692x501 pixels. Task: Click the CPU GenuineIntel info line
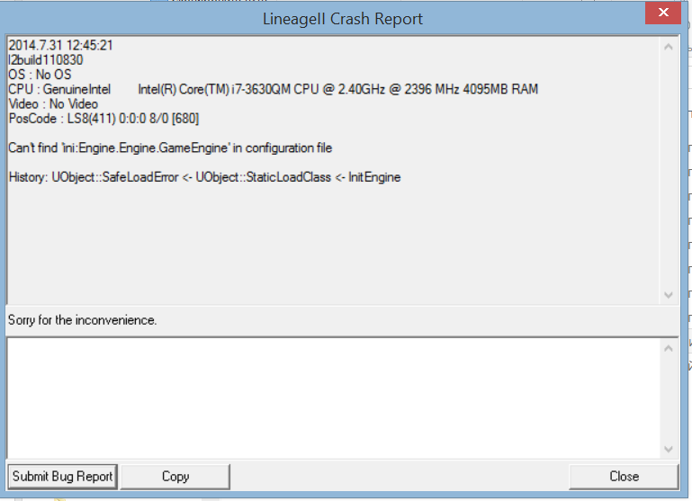pyautogui.click(x=274, y=89)
